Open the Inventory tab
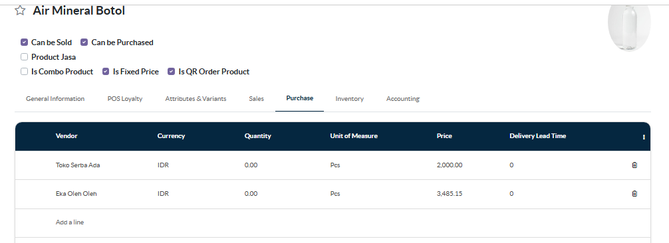669x243 pixels. (349, 98)
